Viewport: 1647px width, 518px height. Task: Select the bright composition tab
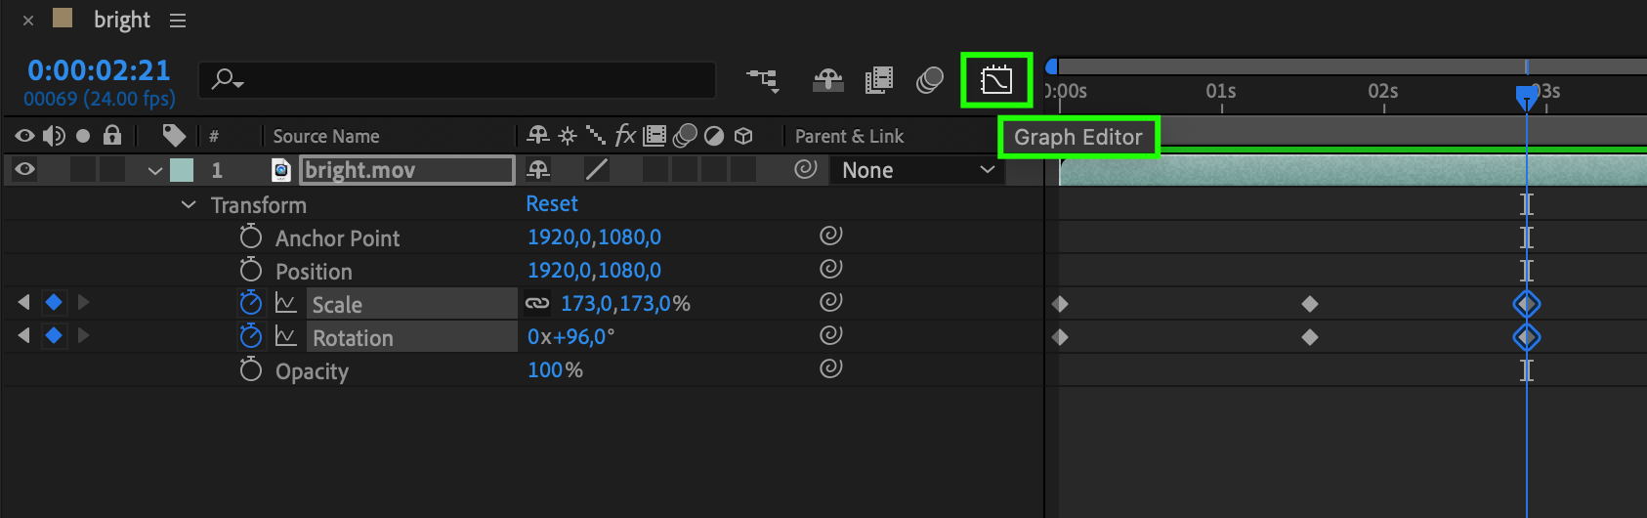click(x=121, y=21)
